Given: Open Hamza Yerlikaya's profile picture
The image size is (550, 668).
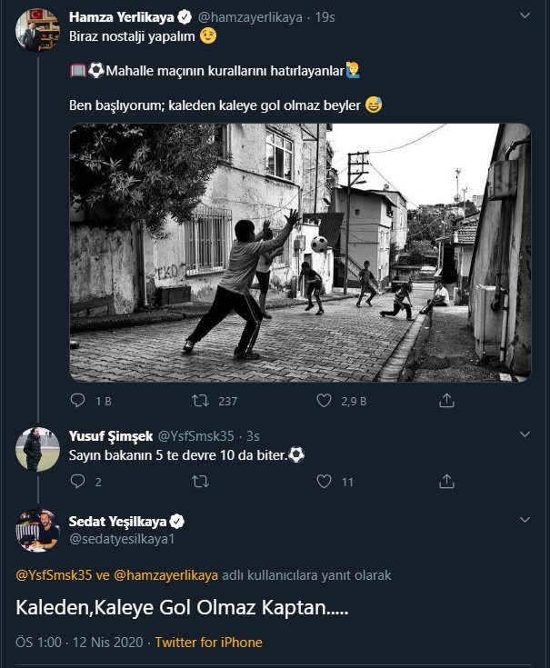Looking at the screenshot, I should pos(37,30).
